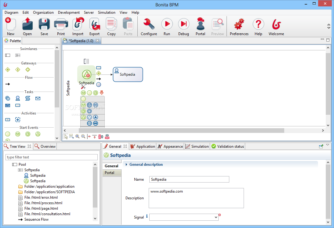The width and height of the screenshot is (334, 228).
Task: Open the Signal dropdown combo box
Action: tap(184, 217)
